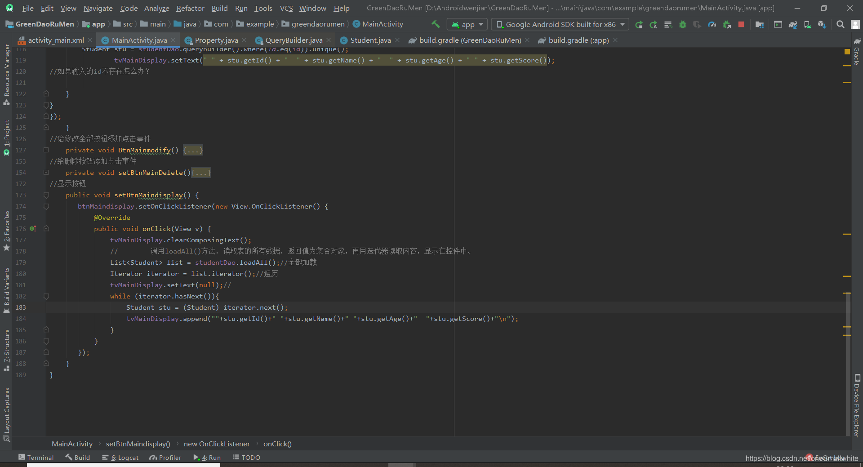Screen dimensions: 863x467
Task: Open the SDK Manager icon
Action: coord(822,24)
